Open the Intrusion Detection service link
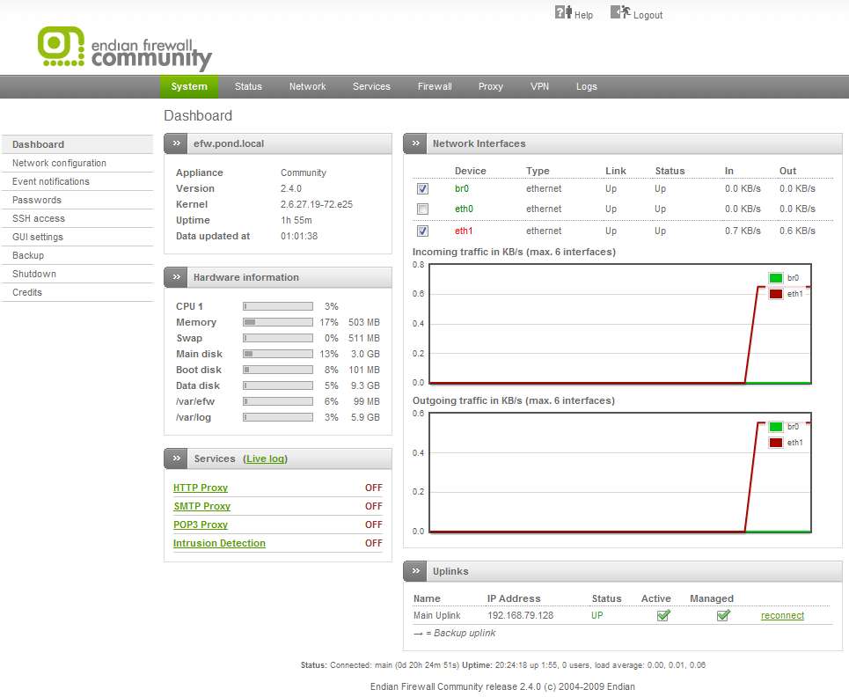Image resolution: width=849 pixels, height=697 pixels. pyautogui.click(x=219, y=543)
